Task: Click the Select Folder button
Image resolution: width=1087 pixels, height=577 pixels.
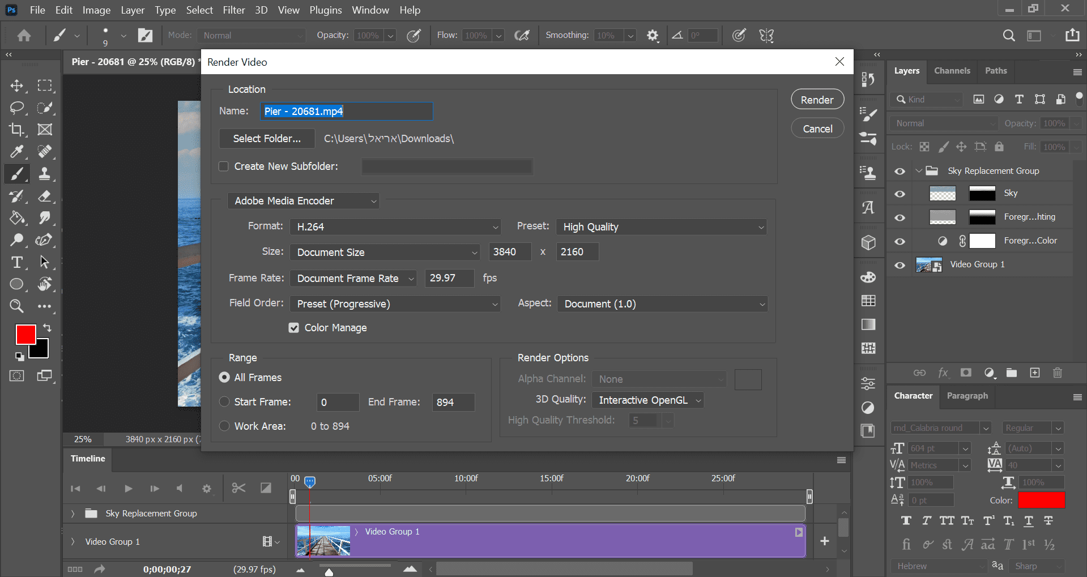Action: pyautogui.click(x=267, y=139)
